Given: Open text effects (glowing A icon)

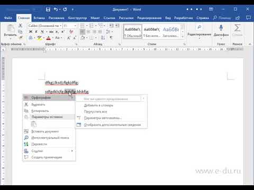Looking at the screenshot, I should click(x=31, y=37).
